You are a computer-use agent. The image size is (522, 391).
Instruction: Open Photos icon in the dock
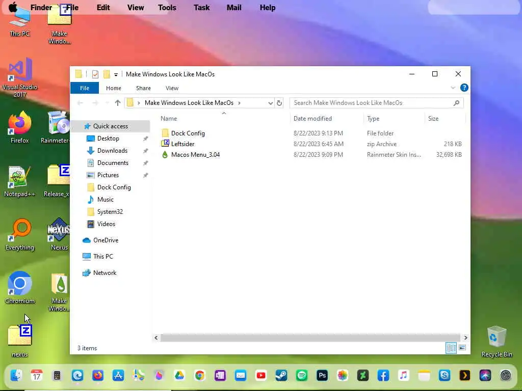342,375
